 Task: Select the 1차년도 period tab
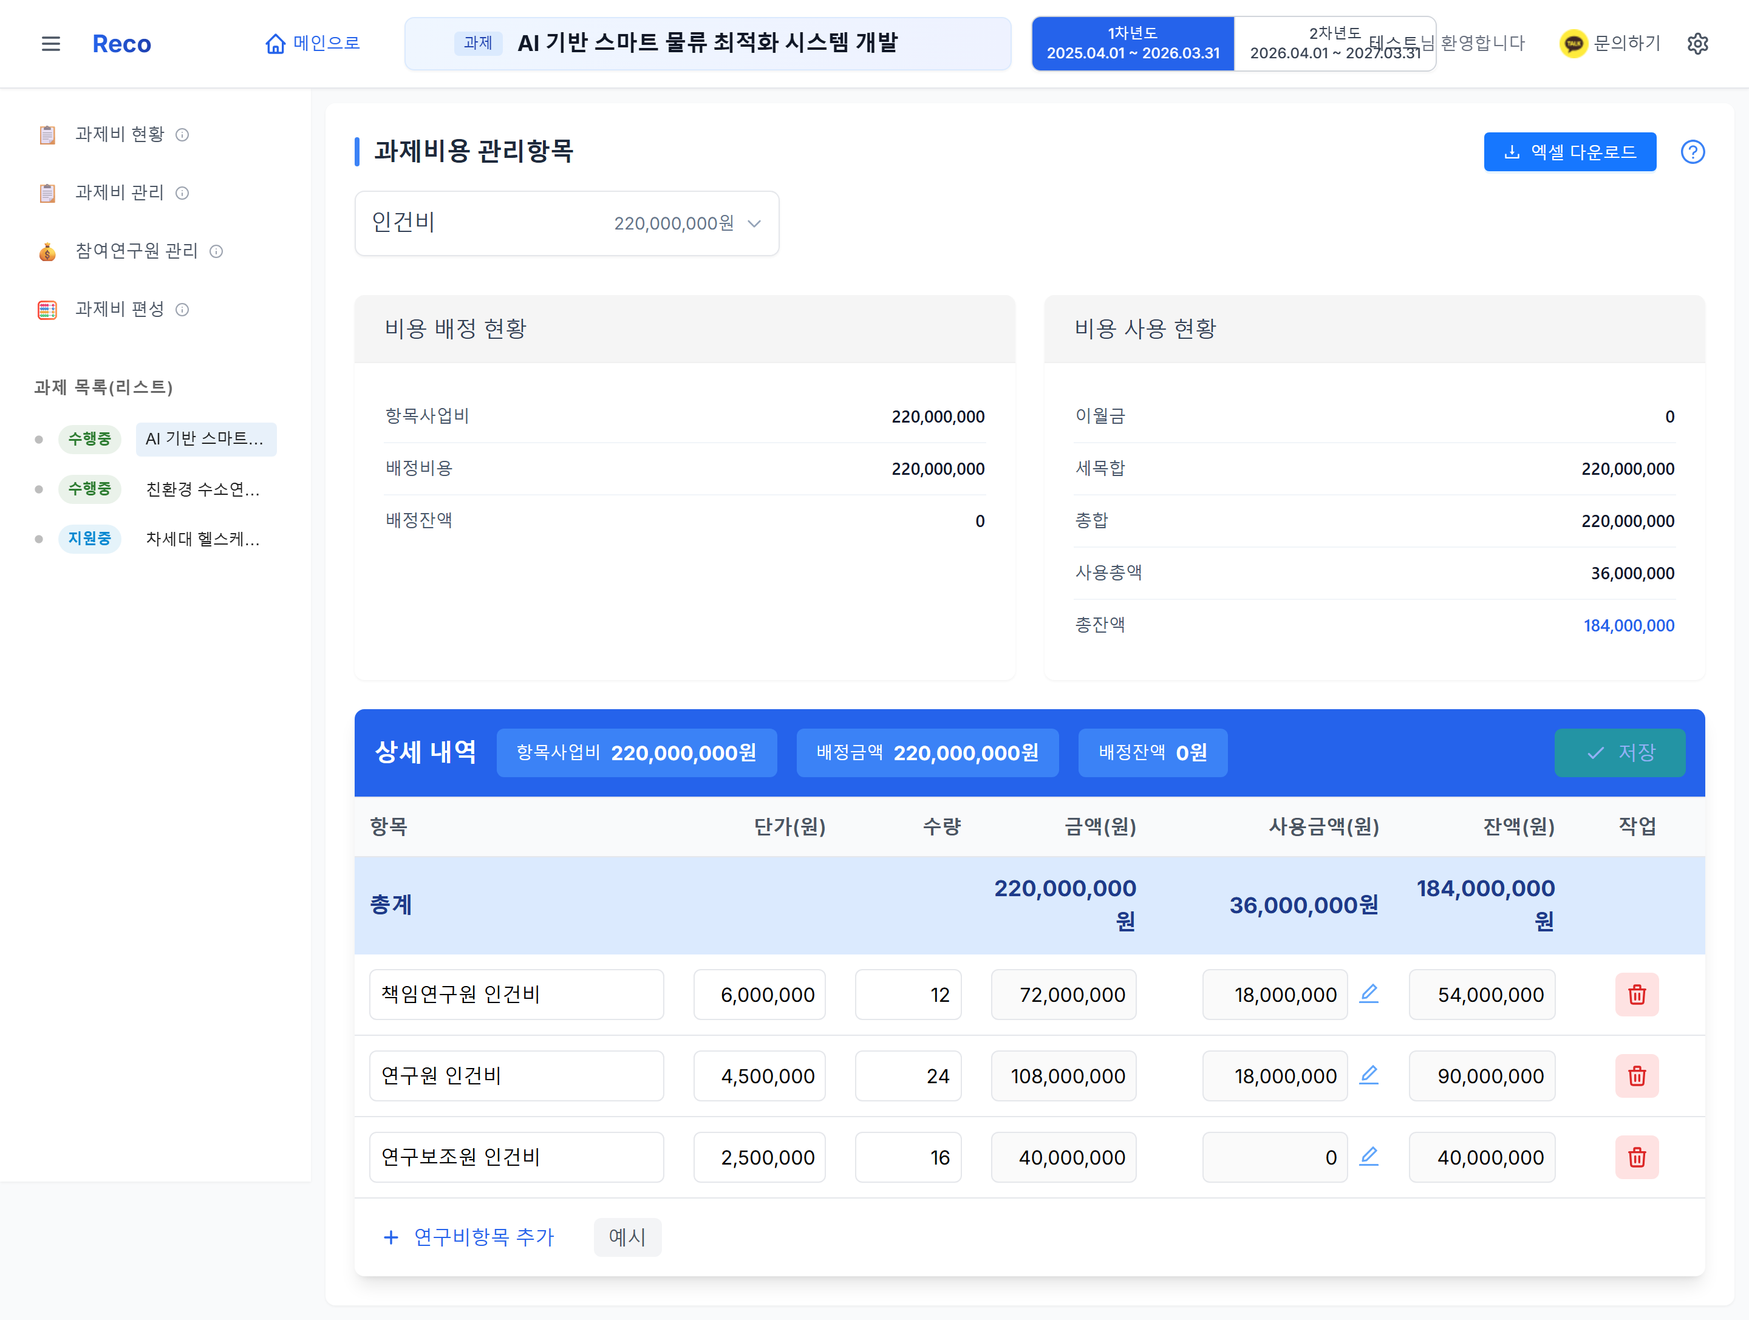point(1132,44)
